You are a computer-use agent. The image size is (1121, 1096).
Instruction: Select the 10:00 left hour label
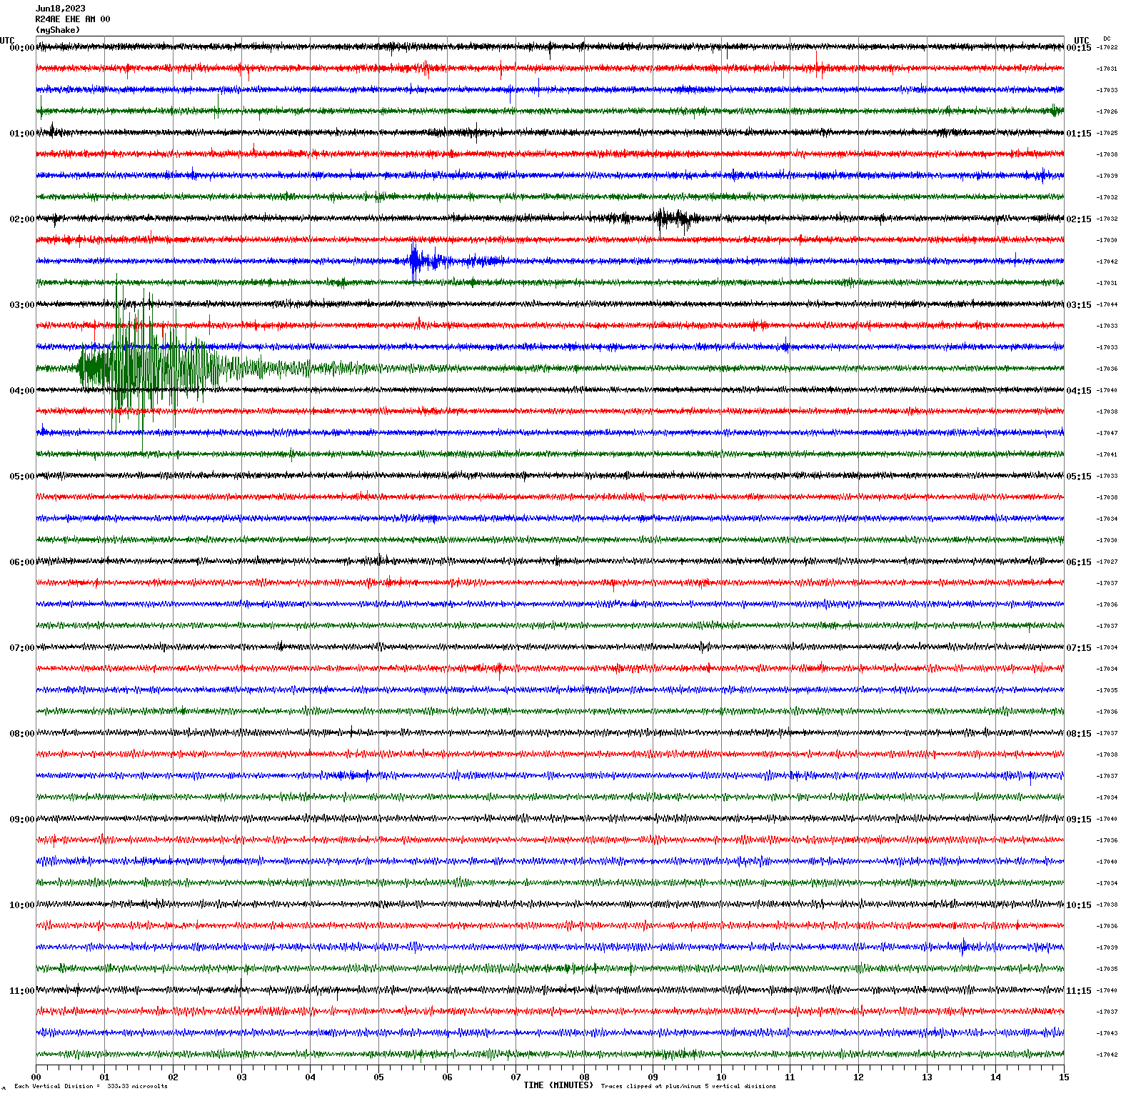pyautogui.click(x=22, y=905)
